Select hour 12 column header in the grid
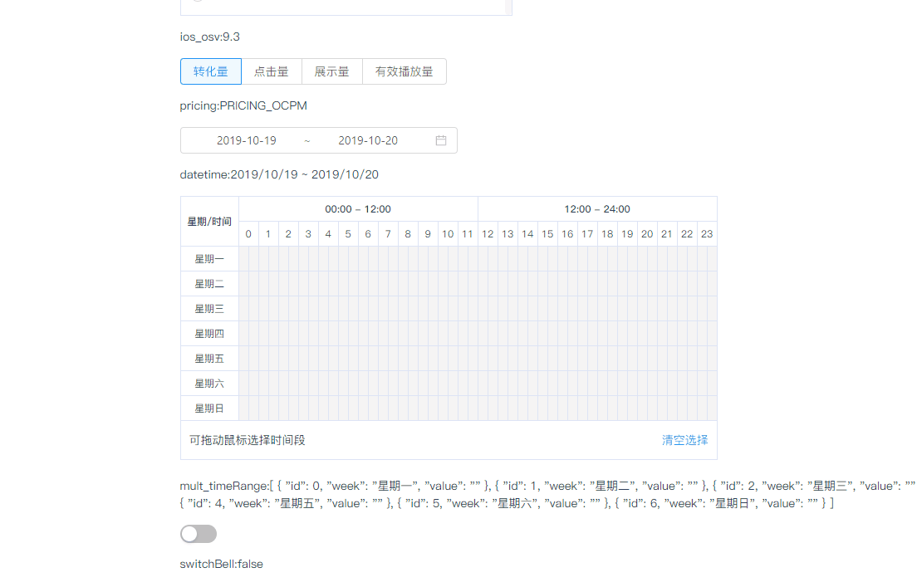Viewport: 917px width, 582px height. (488, 233)
